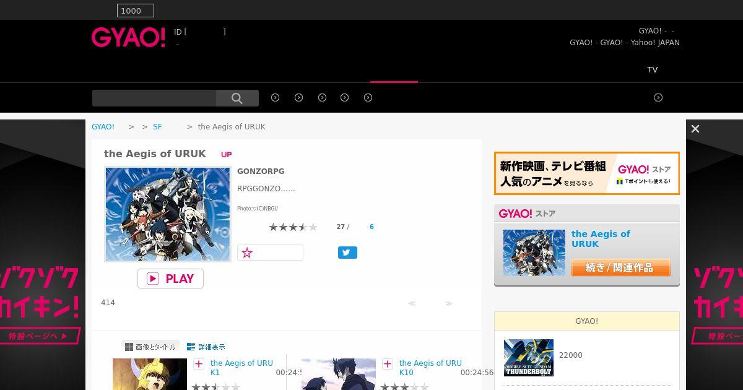
Task: Click the 22000 text beside the Thunderbolt thumbnail
Action: pos(570,355)
